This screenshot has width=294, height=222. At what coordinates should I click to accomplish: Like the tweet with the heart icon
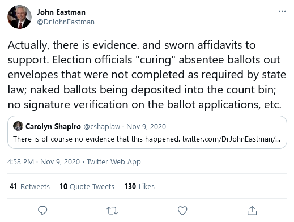coord(182,210)
